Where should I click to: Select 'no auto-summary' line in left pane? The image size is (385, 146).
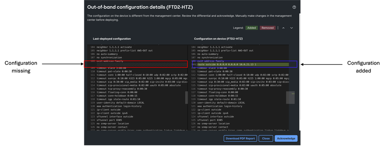[107, 54]
